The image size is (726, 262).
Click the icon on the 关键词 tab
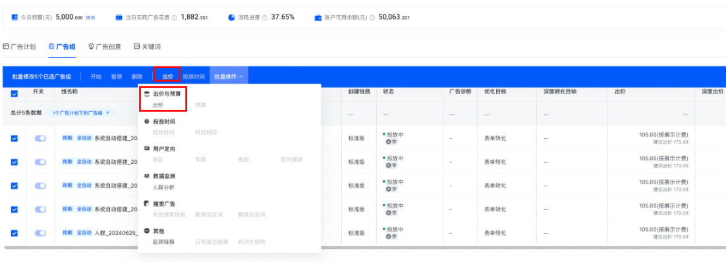136,46
